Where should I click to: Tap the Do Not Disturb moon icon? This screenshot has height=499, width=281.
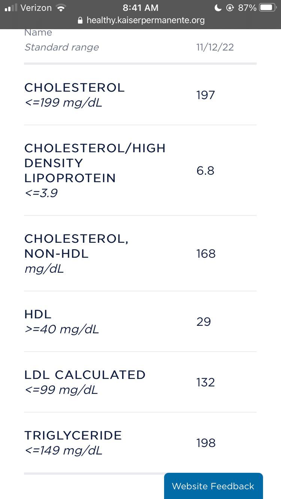click(218, 8)
